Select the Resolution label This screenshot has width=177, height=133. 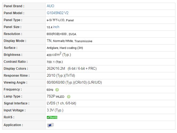[x=13, y=34]
